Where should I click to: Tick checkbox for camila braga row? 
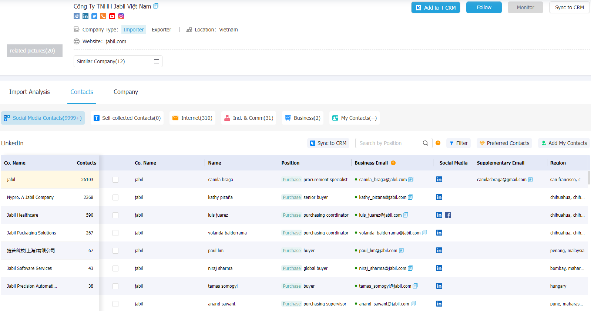pos(115,180)
